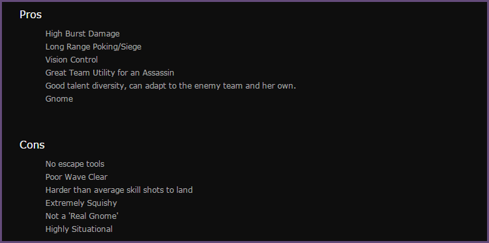Click the word Squishy in cons
The image size is (489, 243).
100,203
